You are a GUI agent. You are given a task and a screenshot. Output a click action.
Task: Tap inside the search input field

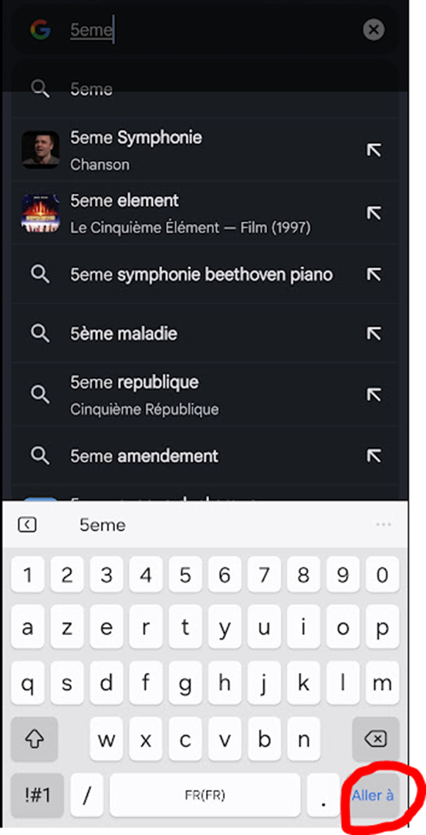[x=213, y=30]
